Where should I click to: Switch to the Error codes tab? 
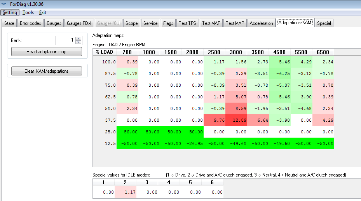click(x=30, y=23)
